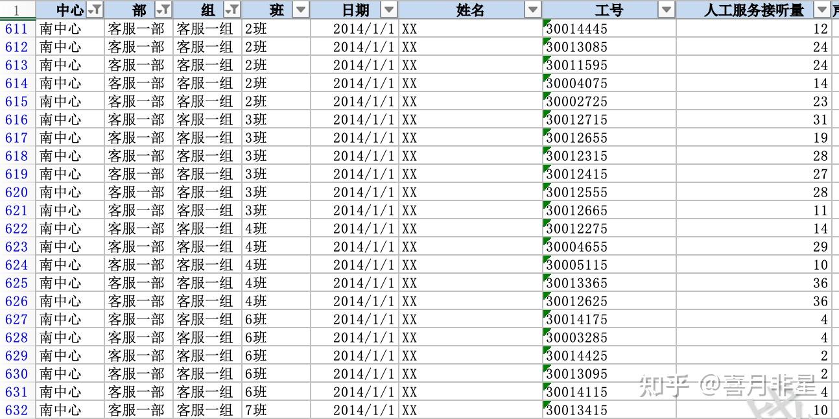Open the 班 column filter dropdown
Image resolution: width=839 pixels, height=419 pixels.
[x=300, y=10]
